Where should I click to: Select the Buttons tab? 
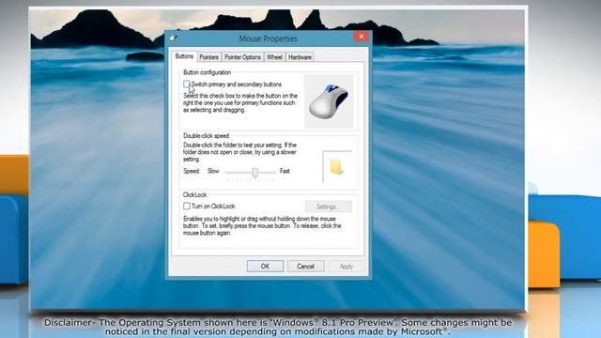click(x=184, y=56)
